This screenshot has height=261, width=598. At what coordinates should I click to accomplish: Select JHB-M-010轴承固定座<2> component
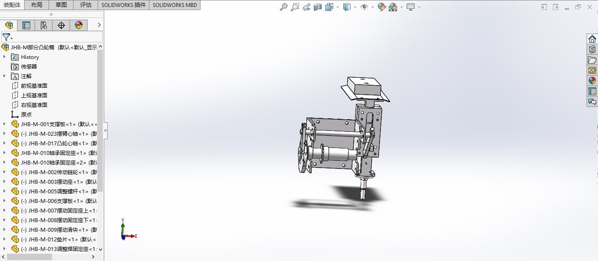[x=54, y=162]
